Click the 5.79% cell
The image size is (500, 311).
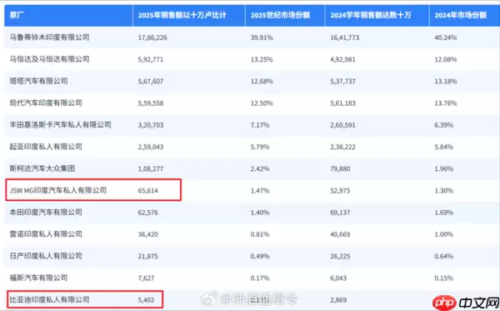[x=260, y=147]
